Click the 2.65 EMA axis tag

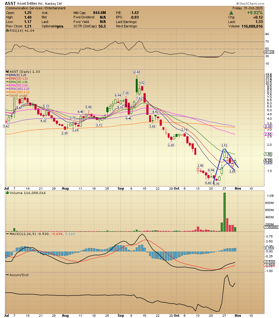[268, 134]
